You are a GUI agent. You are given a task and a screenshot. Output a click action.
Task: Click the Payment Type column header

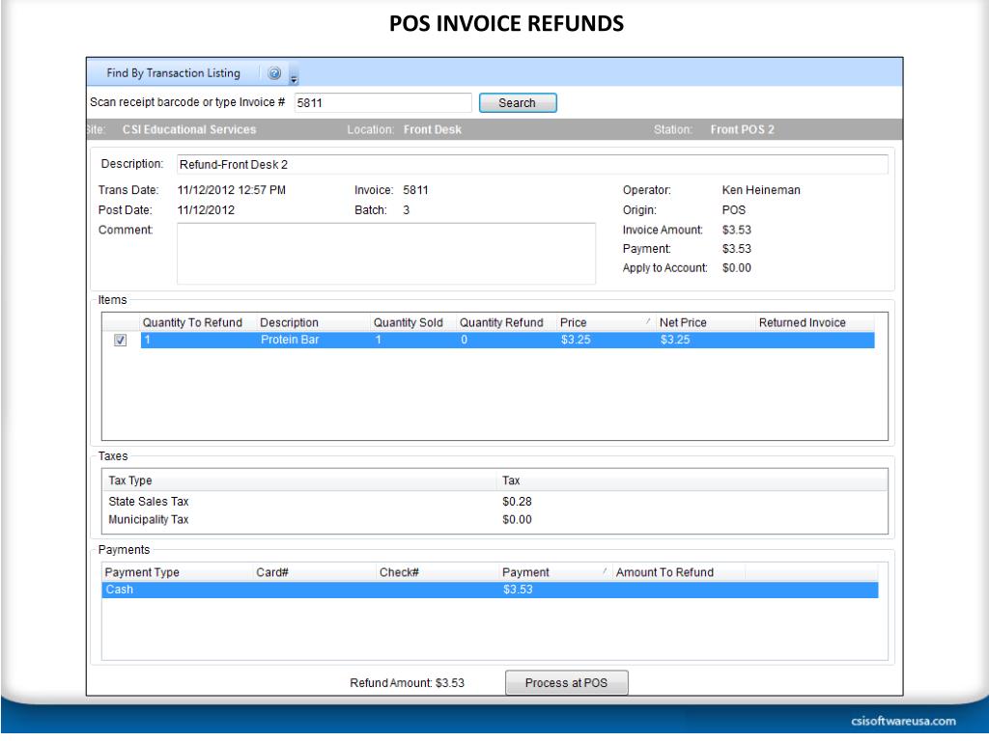(178, 572)
